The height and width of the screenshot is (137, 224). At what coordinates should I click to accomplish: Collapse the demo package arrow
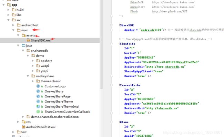[28, 56]
